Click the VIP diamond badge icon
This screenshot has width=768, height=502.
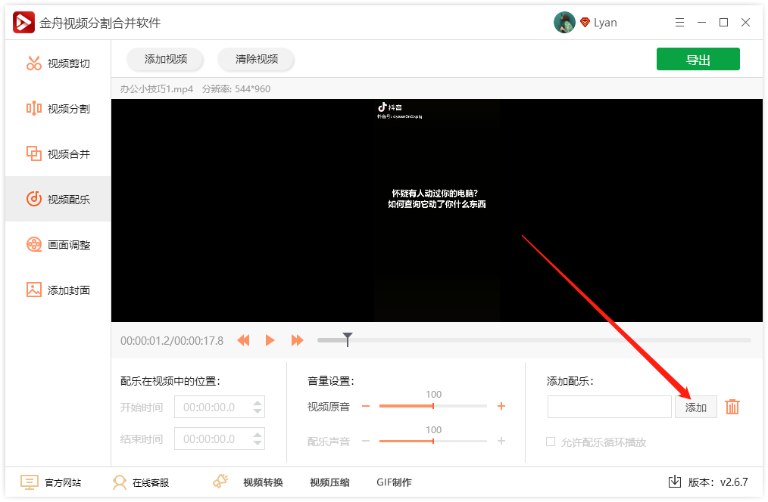pos(585,23)
